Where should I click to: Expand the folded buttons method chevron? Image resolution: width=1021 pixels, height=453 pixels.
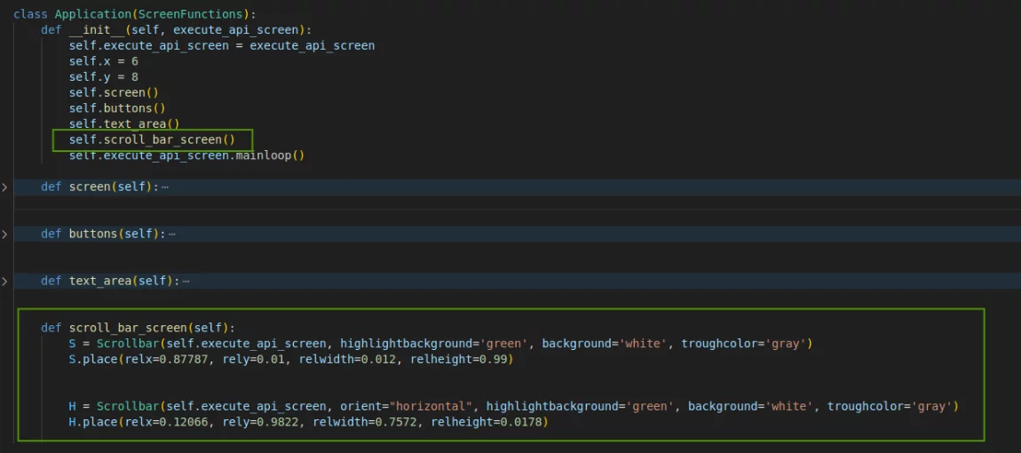(4, 234)
